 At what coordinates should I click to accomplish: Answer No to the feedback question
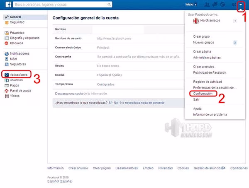coord(116,103)
